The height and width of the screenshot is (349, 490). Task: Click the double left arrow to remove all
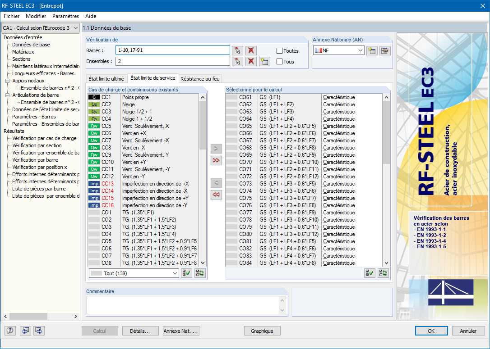click(217, 195)
